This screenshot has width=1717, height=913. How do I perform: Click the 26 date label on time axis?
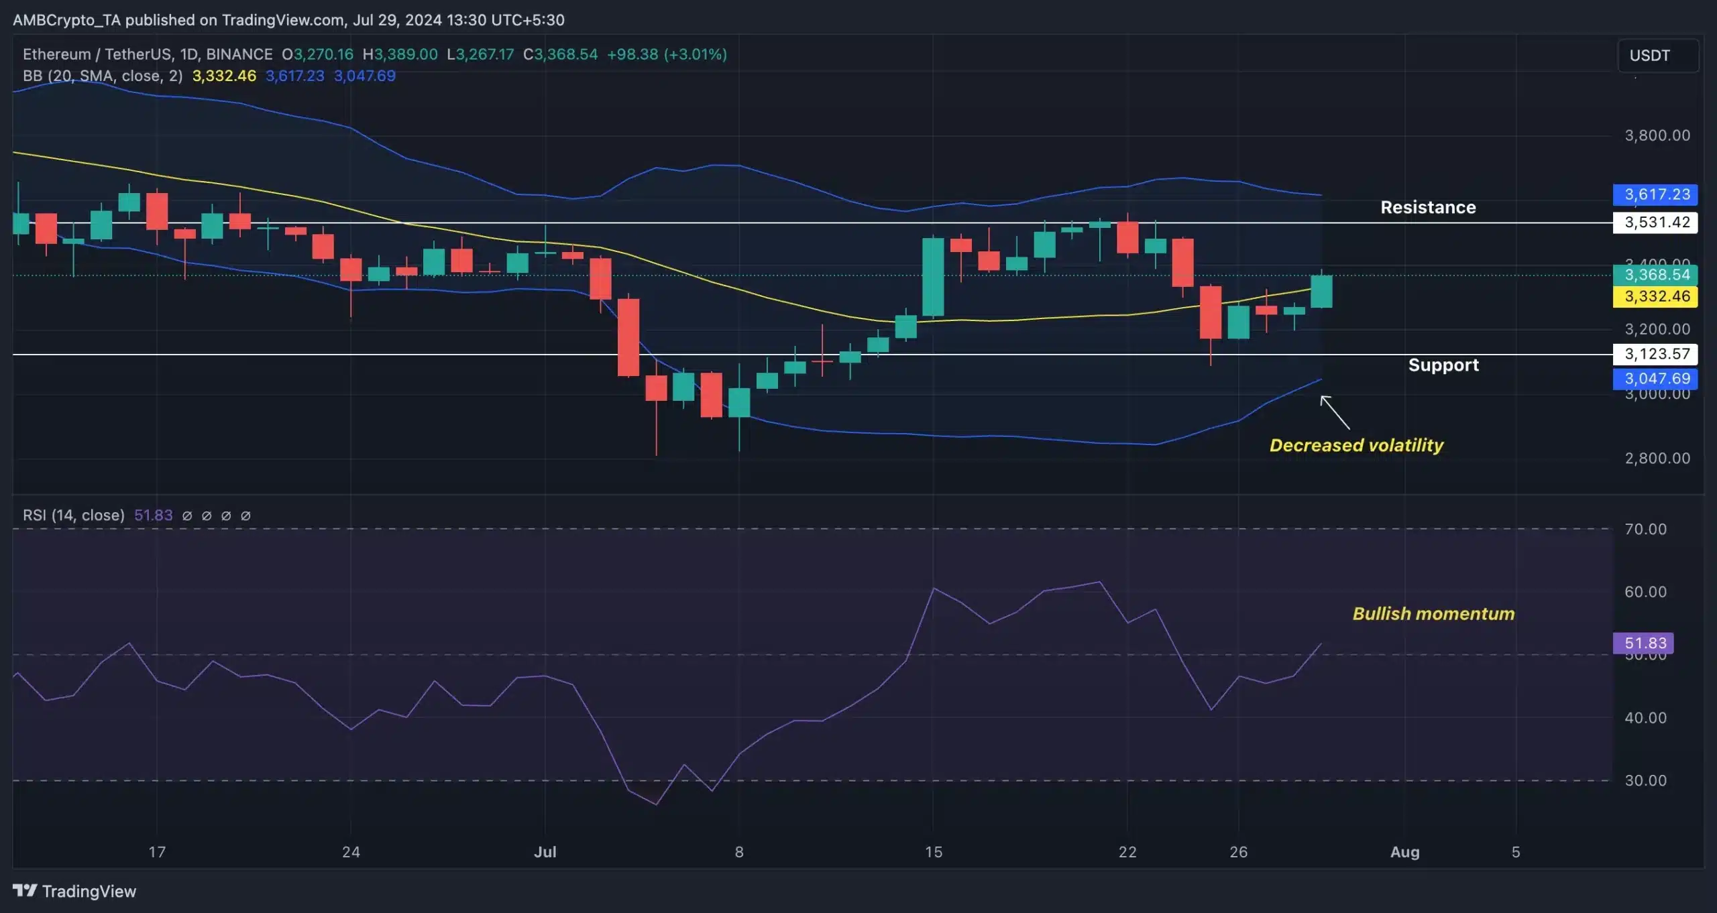pos(1239,852)
